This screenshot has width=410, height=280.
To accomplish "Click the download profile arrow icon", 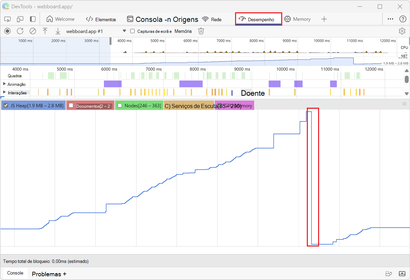I will click(x=58, y=31).
